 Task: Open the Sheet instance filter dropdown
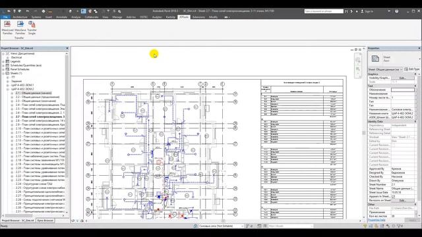tap(385, 69)
